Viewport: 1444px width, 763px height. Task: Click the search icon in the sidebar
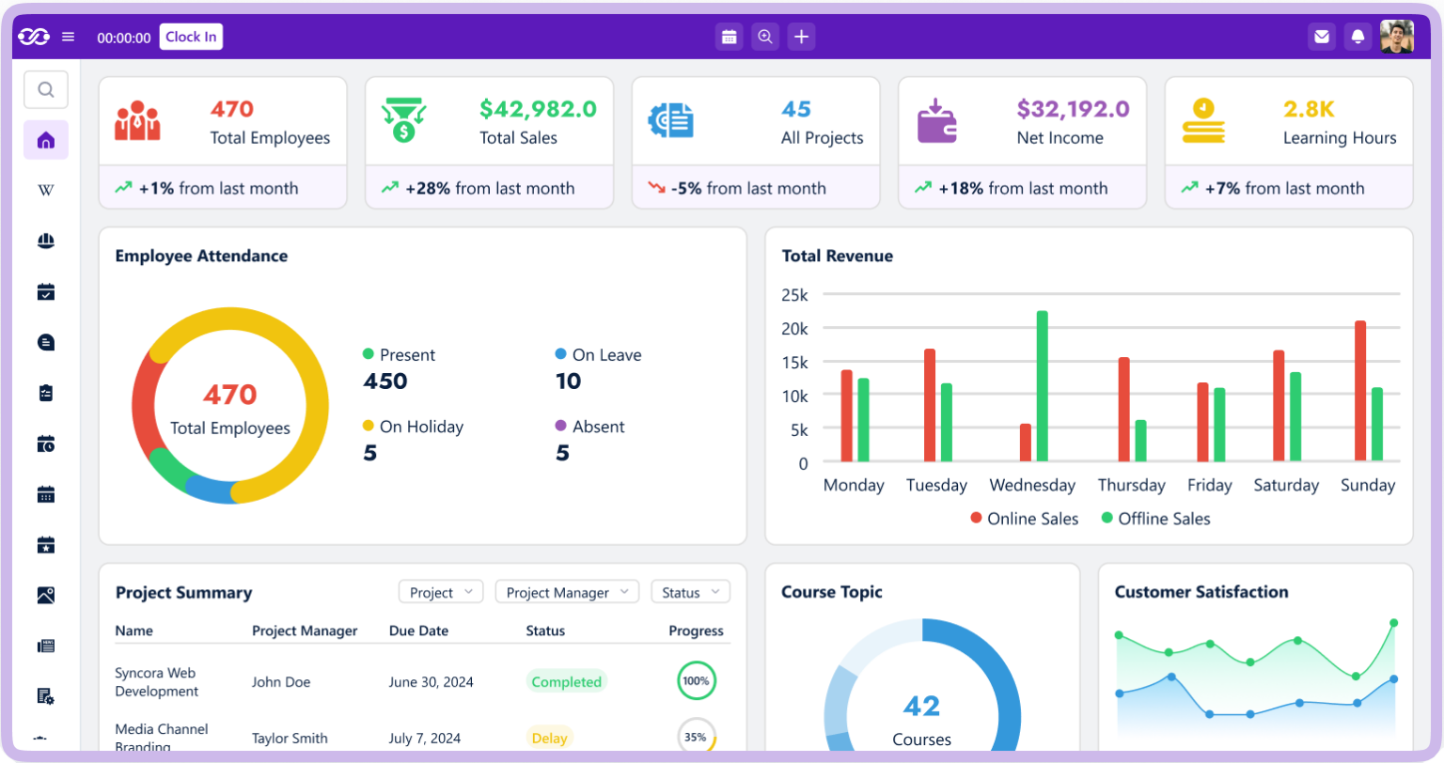tap(45, 89)
